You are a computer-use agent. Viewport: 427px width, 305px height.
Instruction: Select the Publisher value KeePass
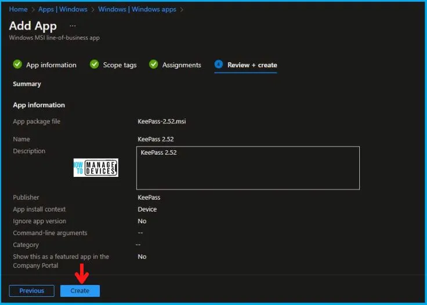pyautogui.click(x=149, y=198)
